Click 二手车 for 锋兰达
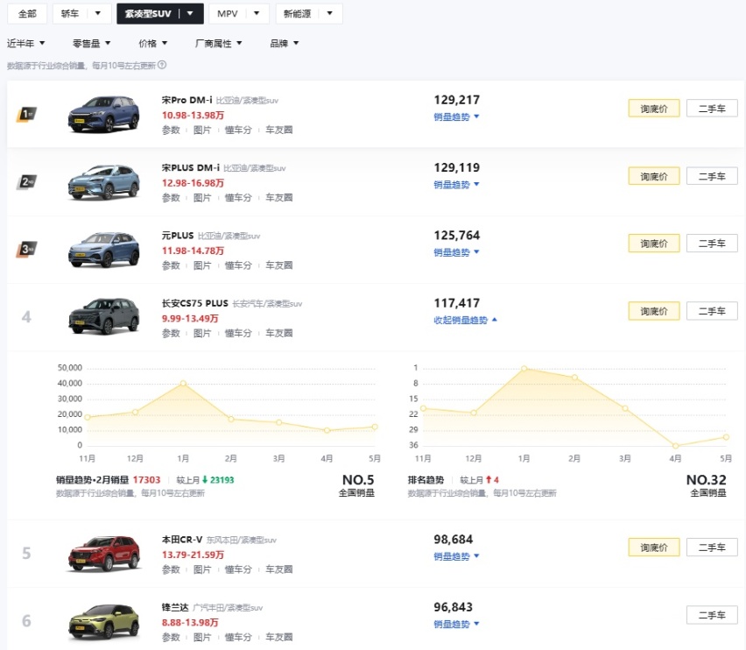The image size is (746, 650). tap(712, 615)
